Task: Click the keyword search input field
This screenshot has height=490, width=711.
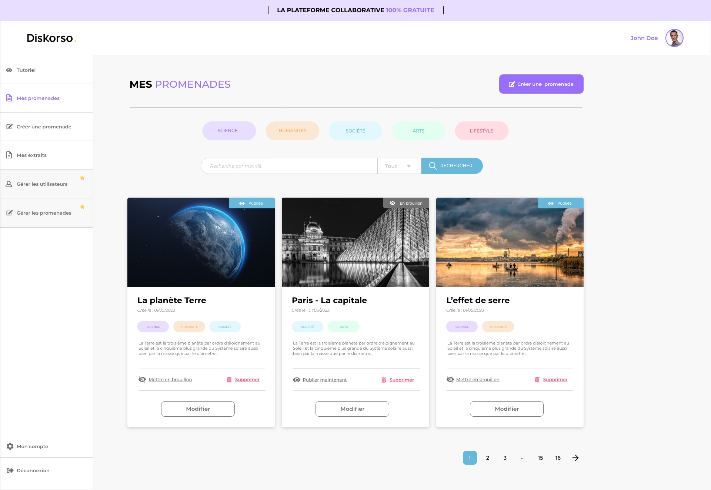Action: point(289,166)
